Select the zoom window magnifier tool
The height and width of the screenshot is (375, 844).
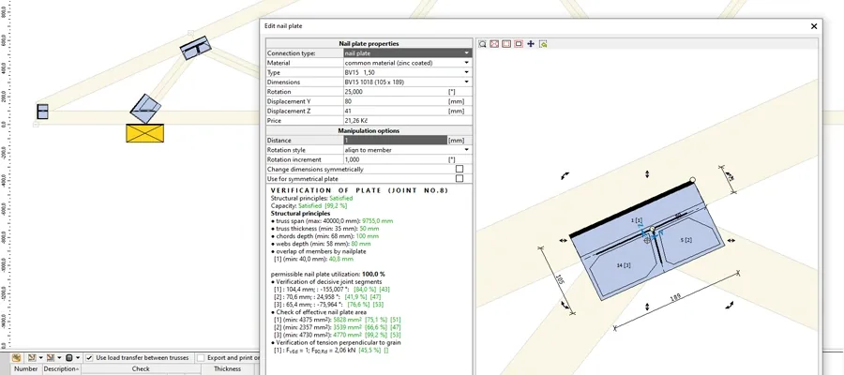point(482,44)
